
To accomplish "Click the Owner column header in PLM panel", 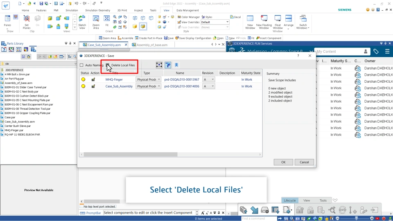I will 370,61.
